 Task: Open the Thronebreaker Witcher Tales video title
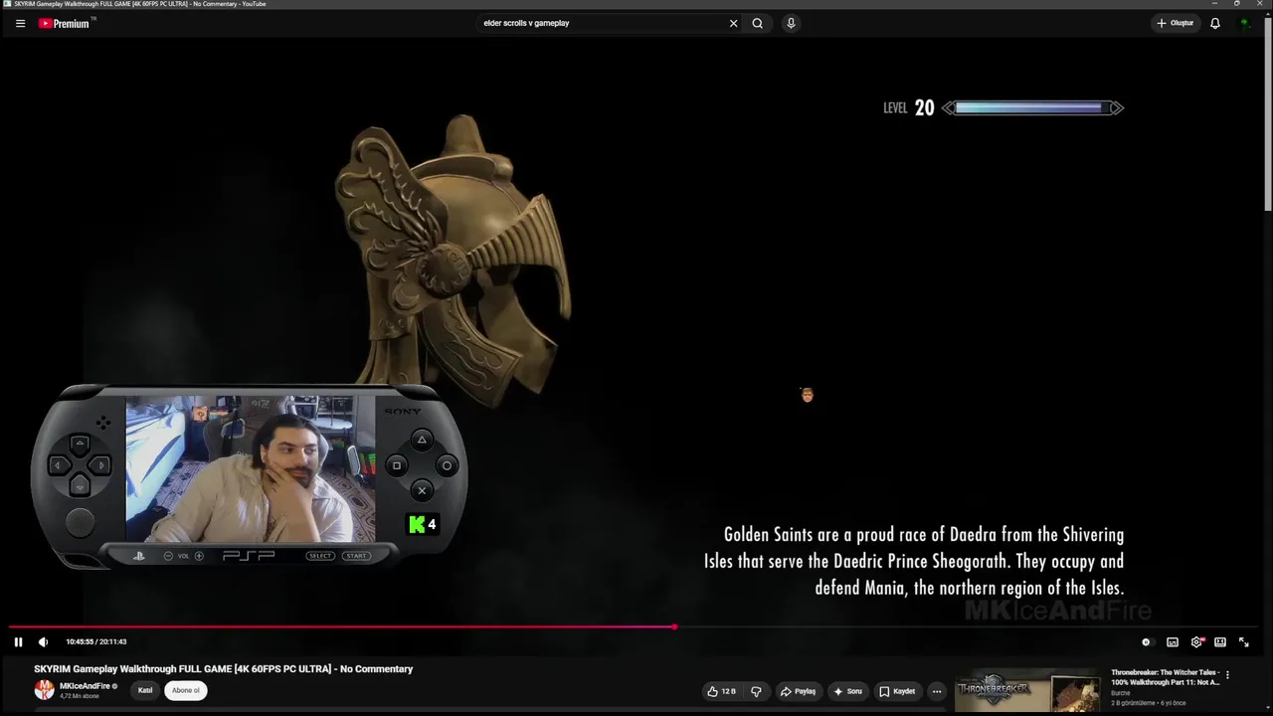[x=1165, y=677]
